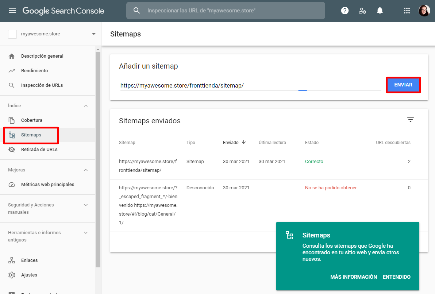Open the filter icon in Sitemaps enviados
The height and width of the screenshot is (294, 435).
[x=410, y=120]
